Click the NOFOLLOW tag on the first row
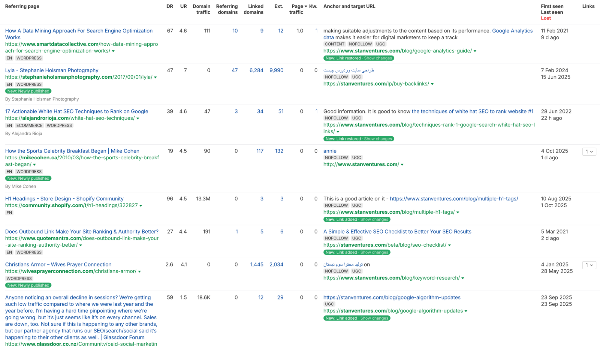 click(x=360, y=44)
